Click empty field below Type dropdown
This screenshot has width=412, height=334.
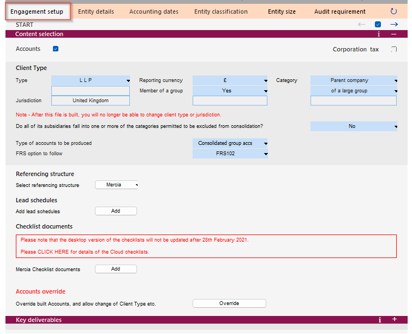pos(91,91)
